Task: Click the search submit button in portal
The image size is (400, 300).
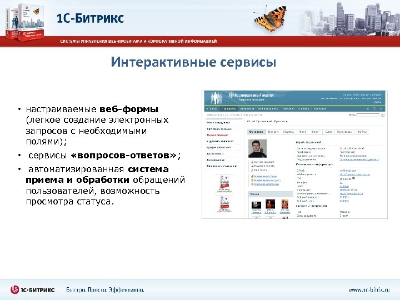Action: [x=382, y=115]
